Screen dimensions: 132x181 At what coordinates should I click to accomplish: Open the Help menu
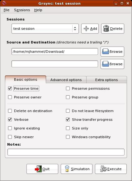point(38,10)
